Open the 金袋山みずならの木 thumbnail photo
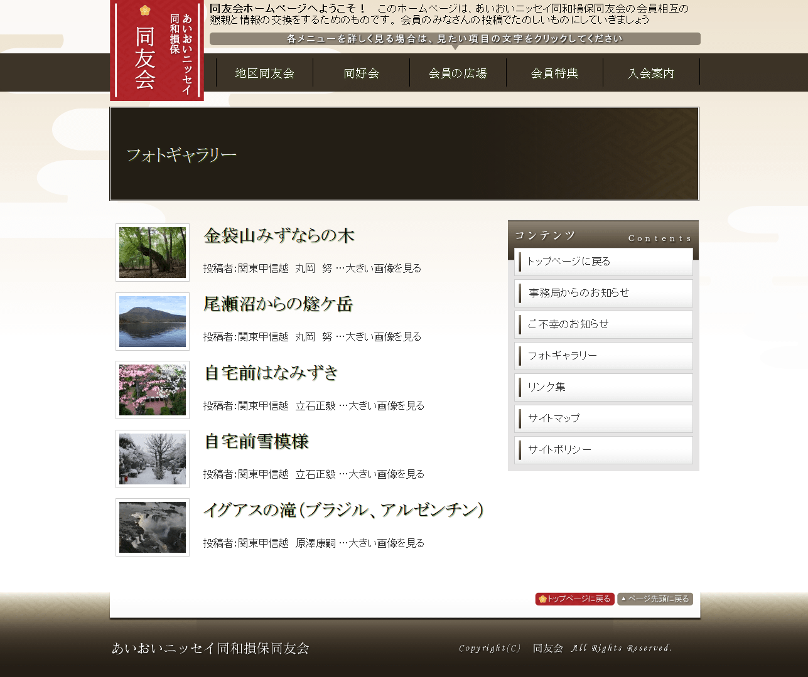Viewport: 808px width, 677px height. point(153,252)
